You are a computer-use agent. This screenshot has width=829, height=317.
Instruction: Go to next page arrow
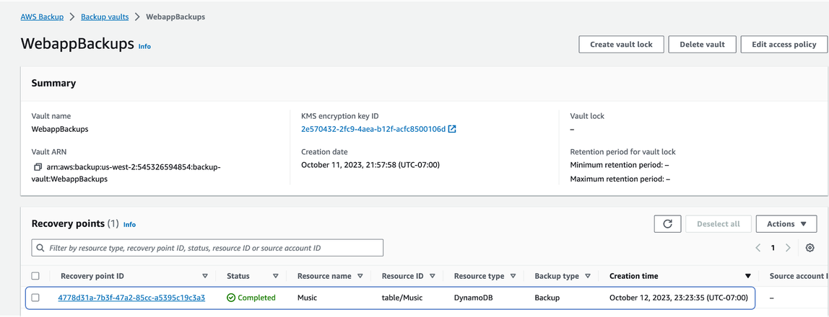[x=788, y=248]
